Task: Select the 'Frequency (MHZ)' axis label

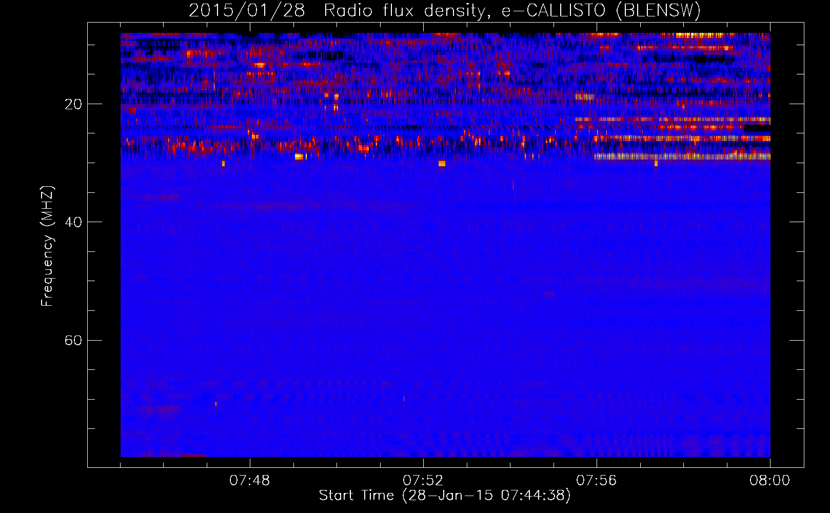Action: coord(47,246)
